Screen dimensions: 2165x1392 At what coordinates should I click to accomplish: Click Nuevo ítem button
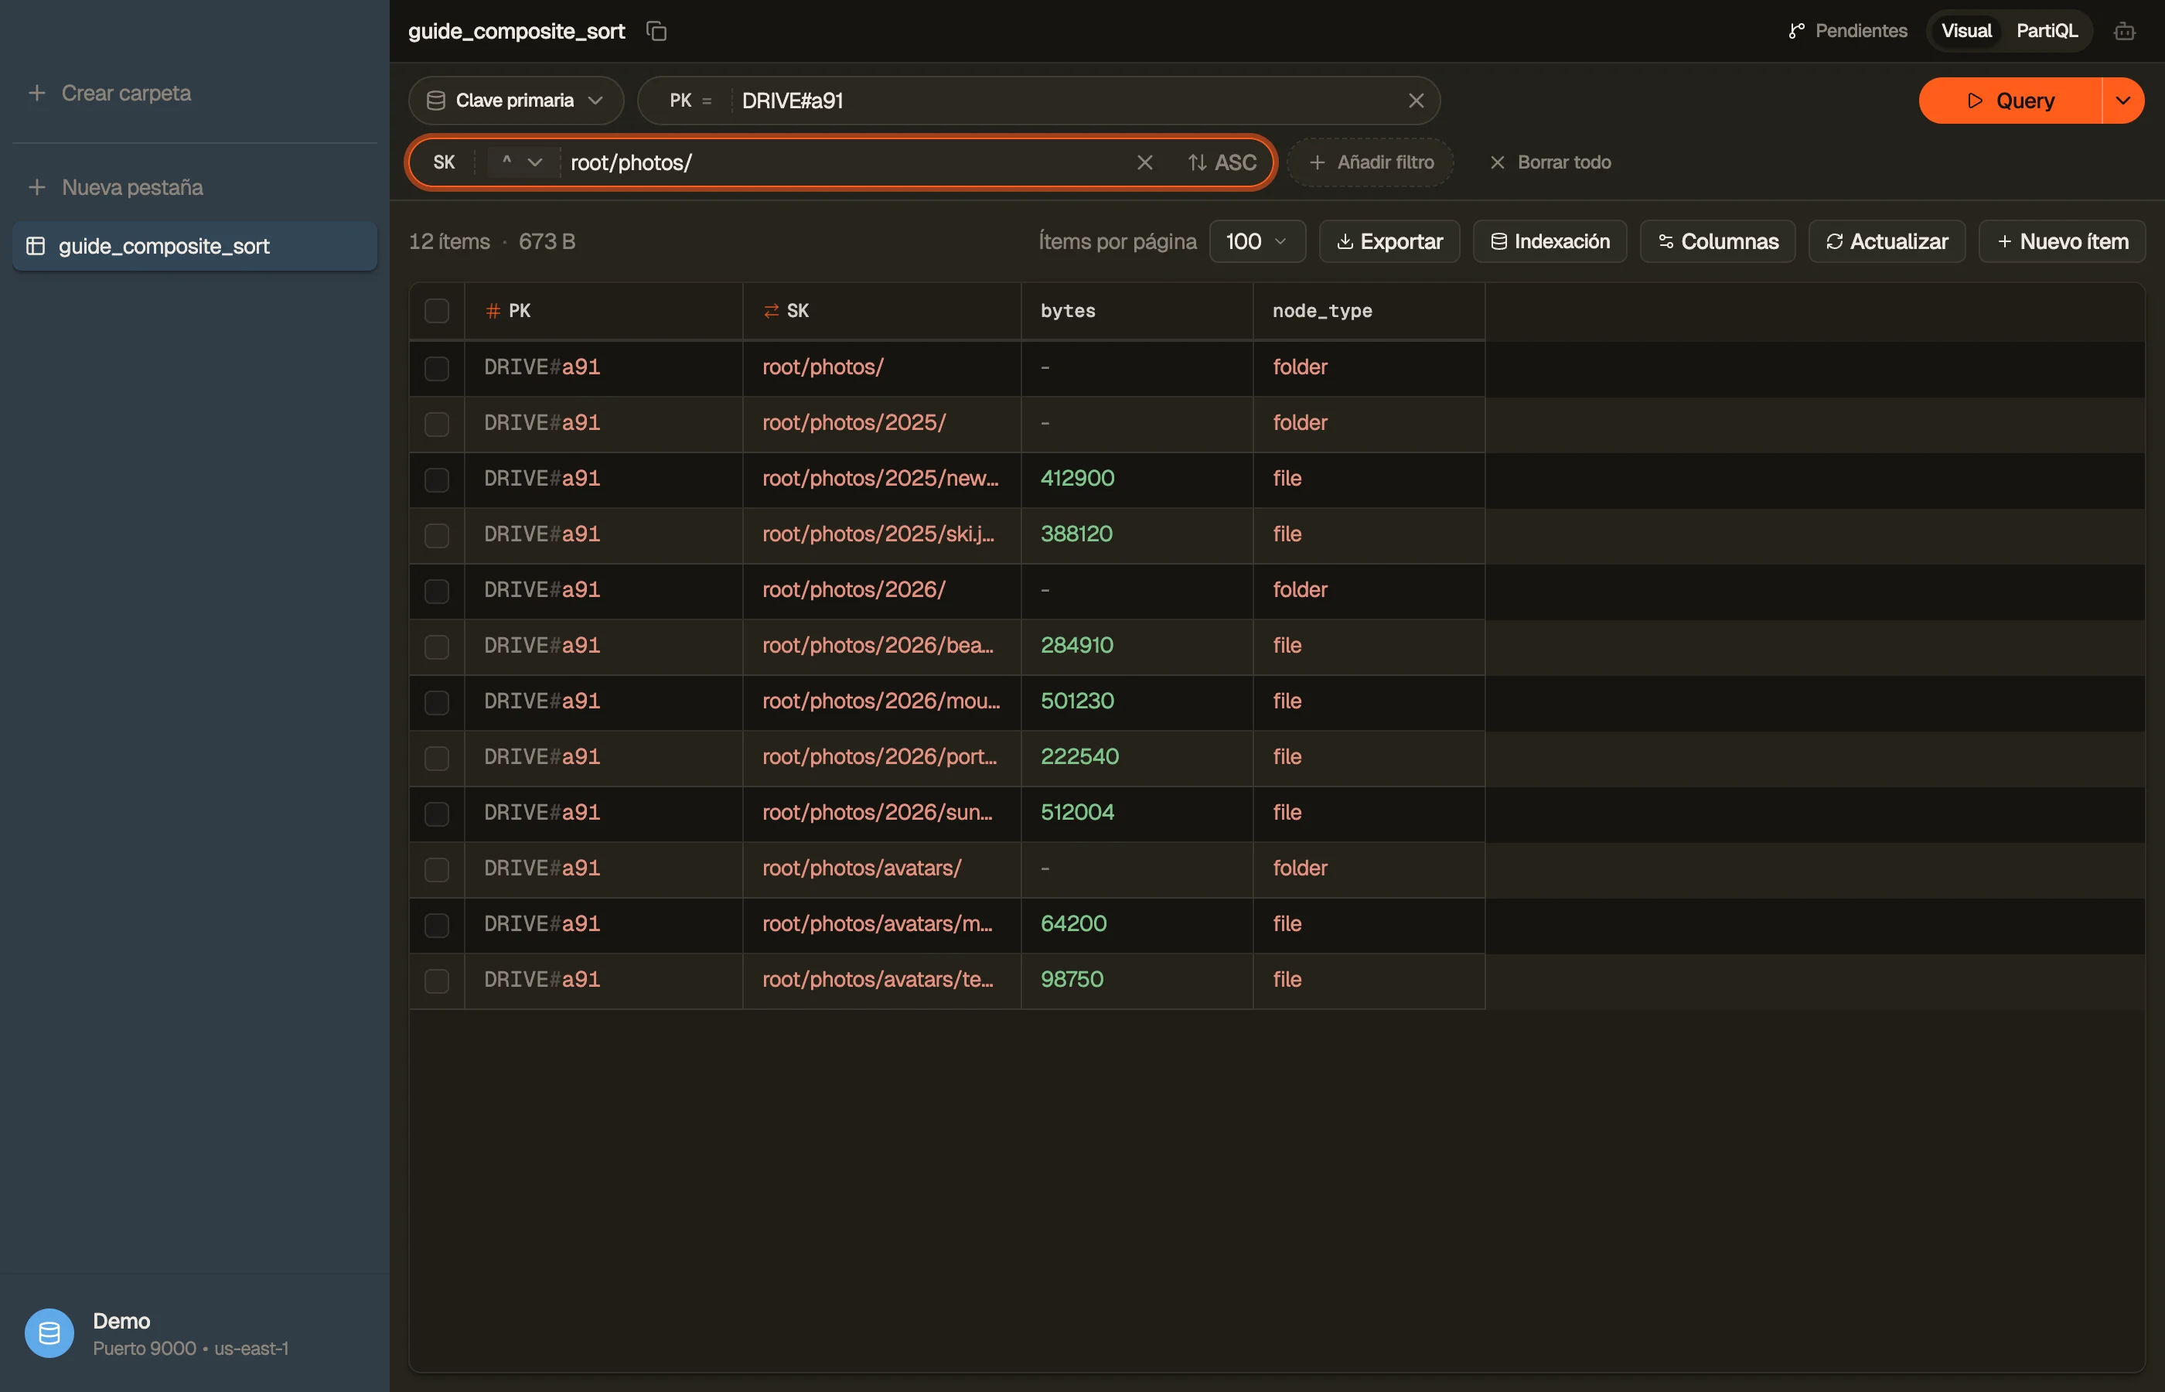click(2062, 241)
